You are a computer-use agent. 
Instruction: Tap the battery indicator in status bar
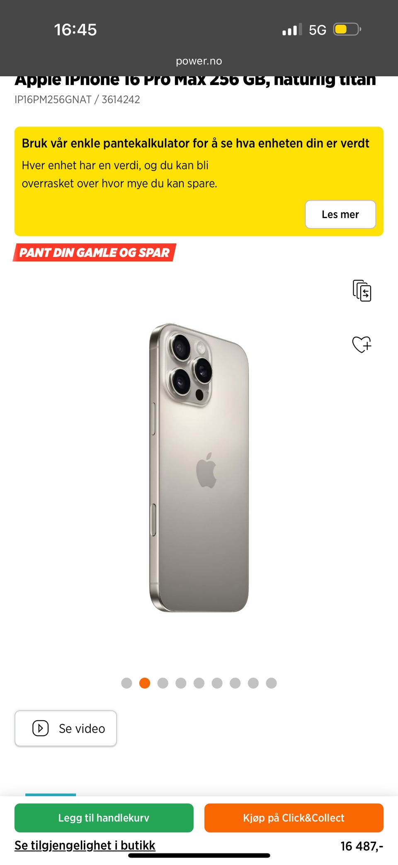tap(347, 29)
